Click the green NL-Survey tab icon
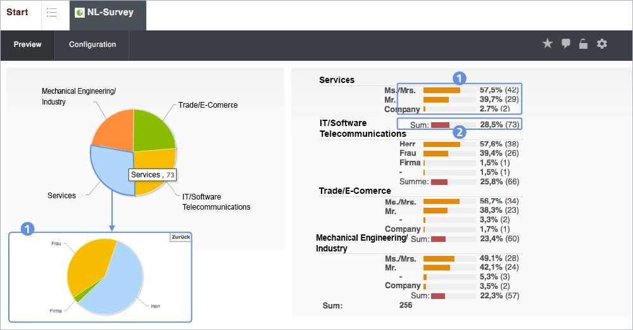Viewport: 633px width, 330px height. coord(80,13)
